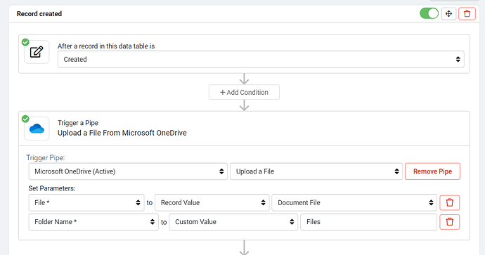
Task: Delete the File parameter row
Action: [x=450, y=203]
